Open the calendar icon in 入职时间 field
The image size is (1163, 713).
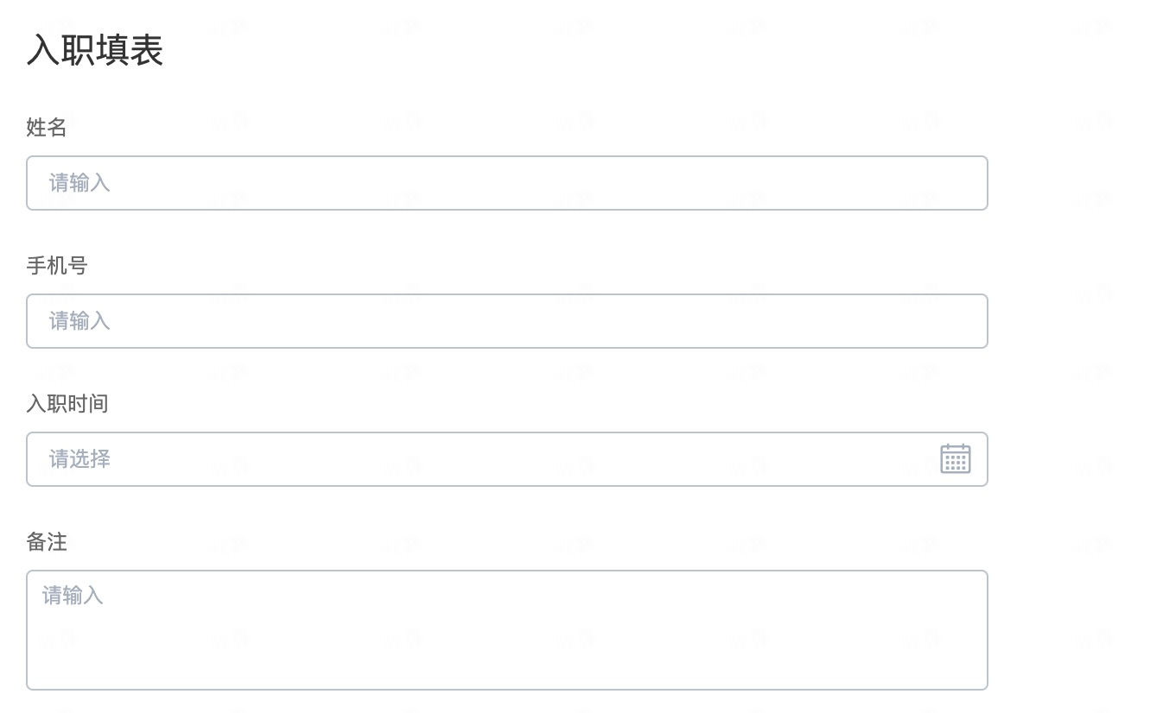[x=955, y=459]
